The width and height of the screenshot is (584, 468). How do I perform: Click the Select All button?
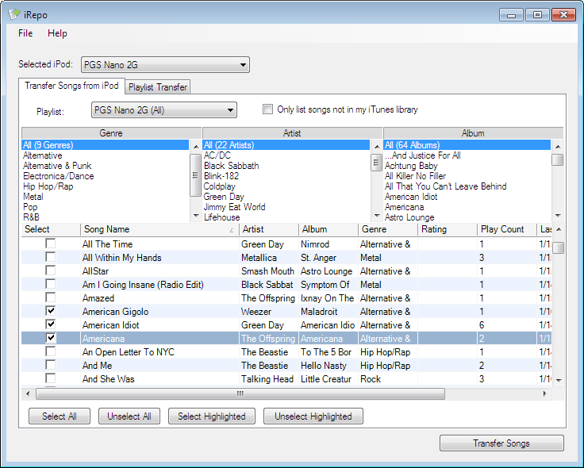(x=60, y=416)
